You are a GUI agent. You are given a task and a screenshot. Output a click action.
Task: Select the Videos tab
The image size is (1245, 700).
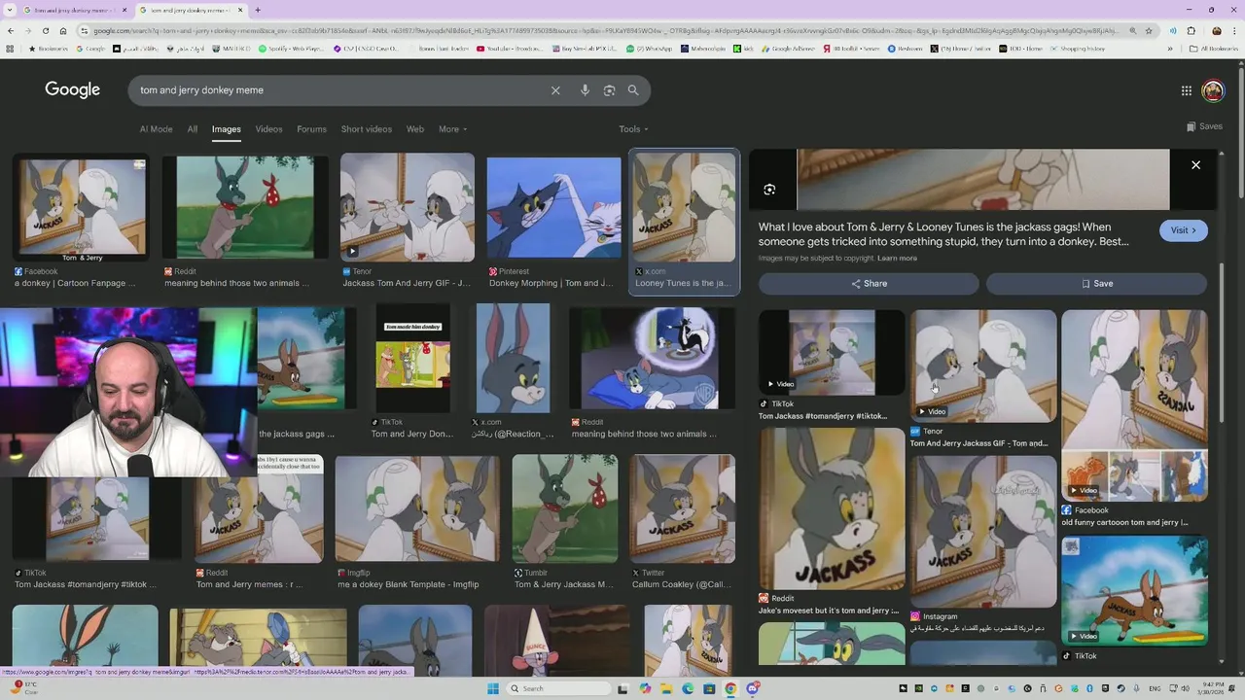coord(268,129)
